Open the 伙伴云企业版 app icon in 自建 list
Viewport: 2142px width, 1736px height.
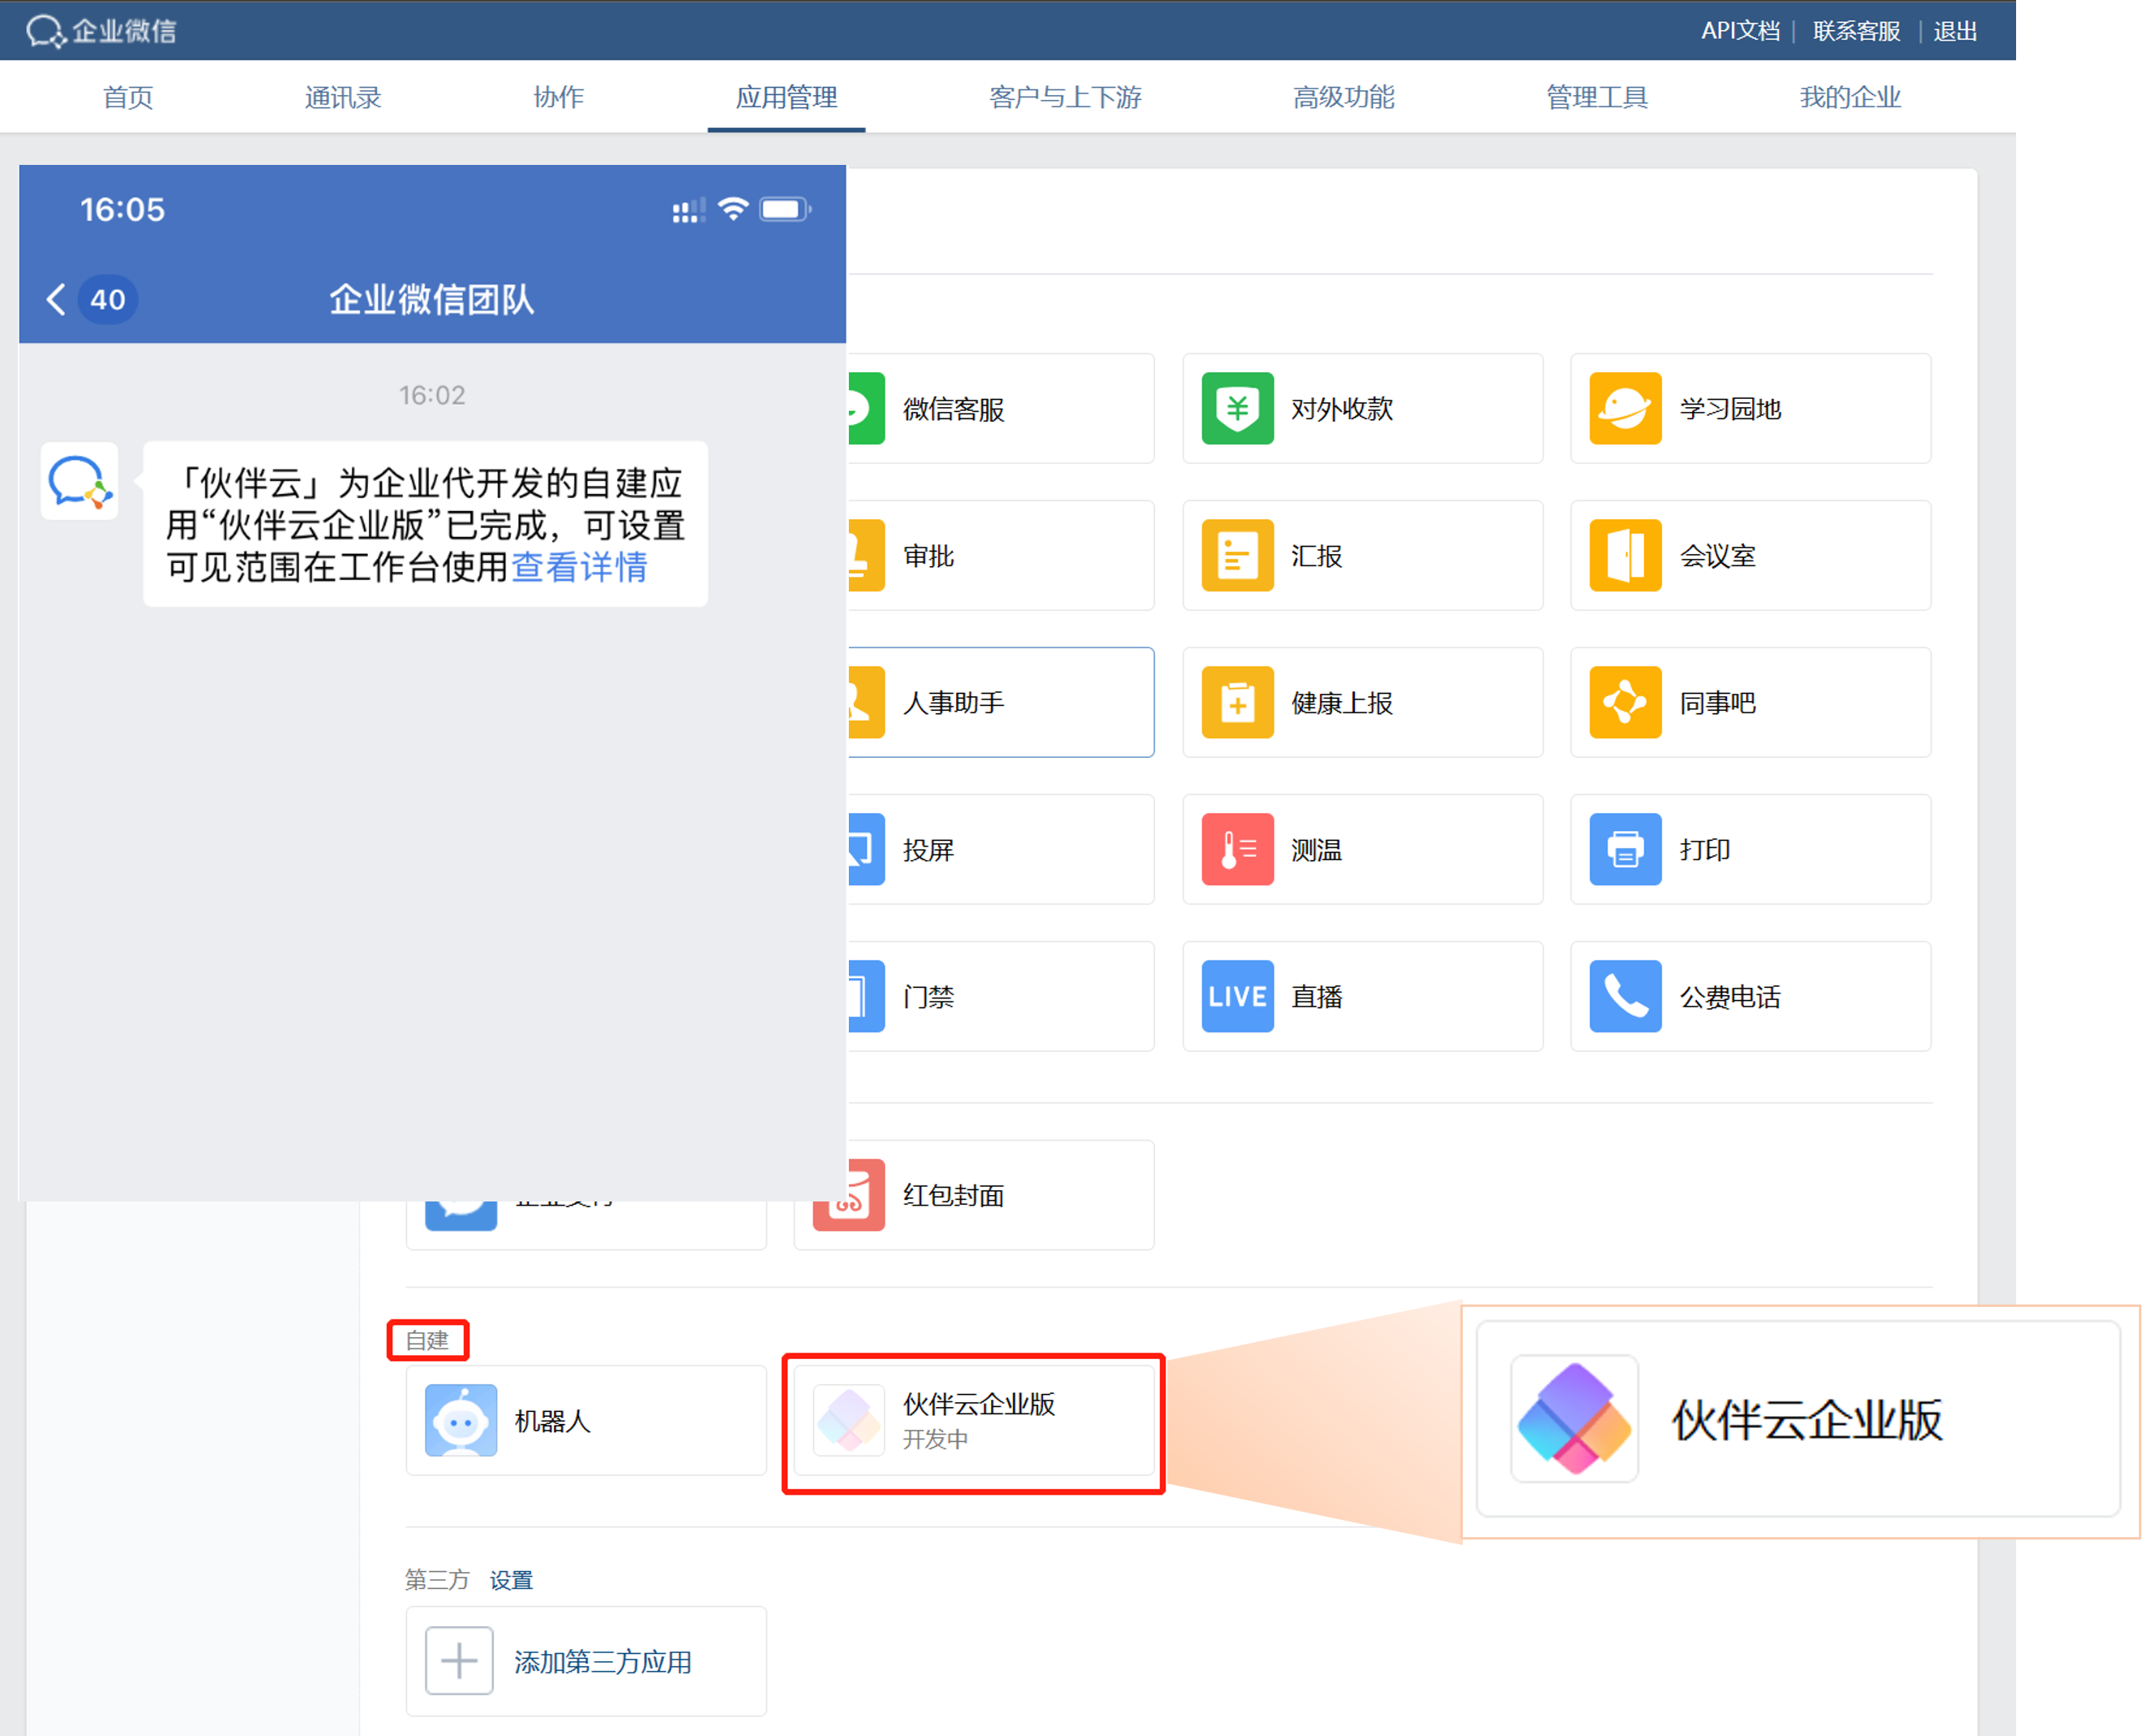tap(849, 1420)
